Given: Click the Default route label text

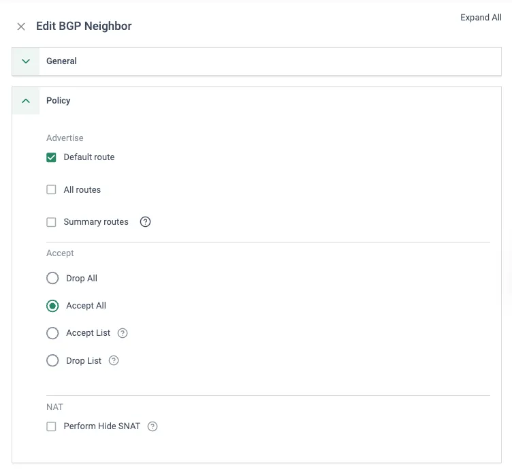Looking at the screenshot, I should click(89, 157).
